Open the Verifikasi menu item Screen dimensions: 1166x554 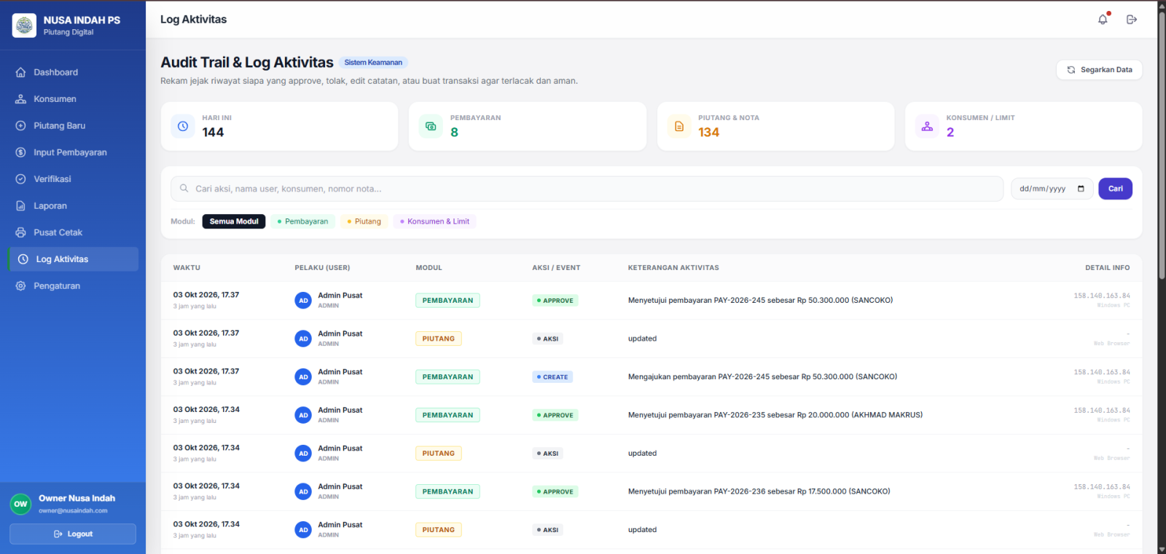(73, 179)
